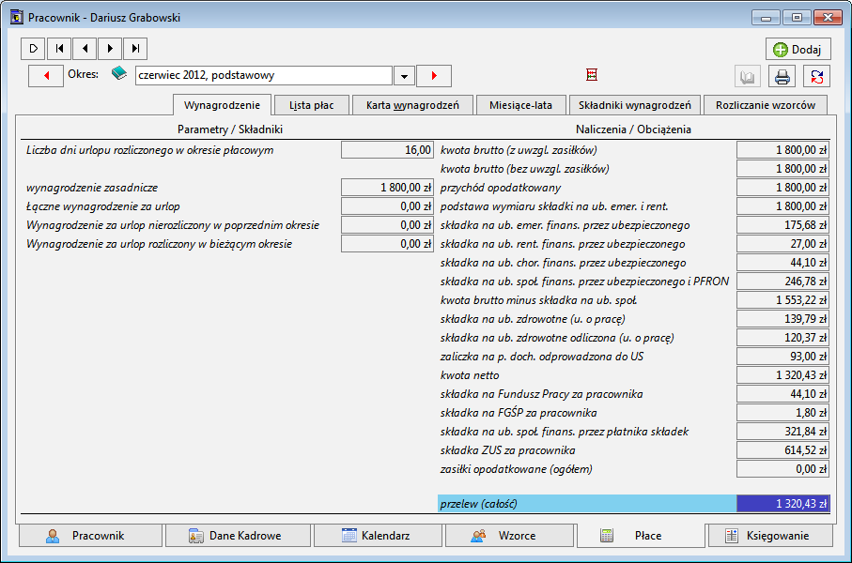
Task: Click the składka na ub. chor. value field
Action: 783,263
